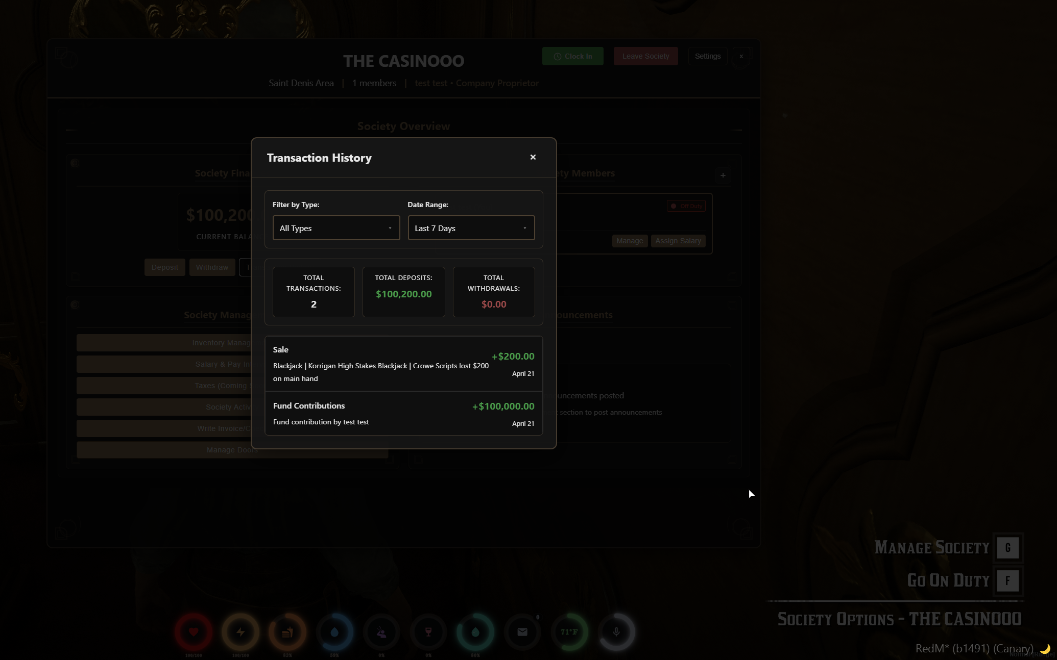Click the Manage Society label
Image resolution: width=1057 pixels, height=660 pixels.
click(932, 548)
